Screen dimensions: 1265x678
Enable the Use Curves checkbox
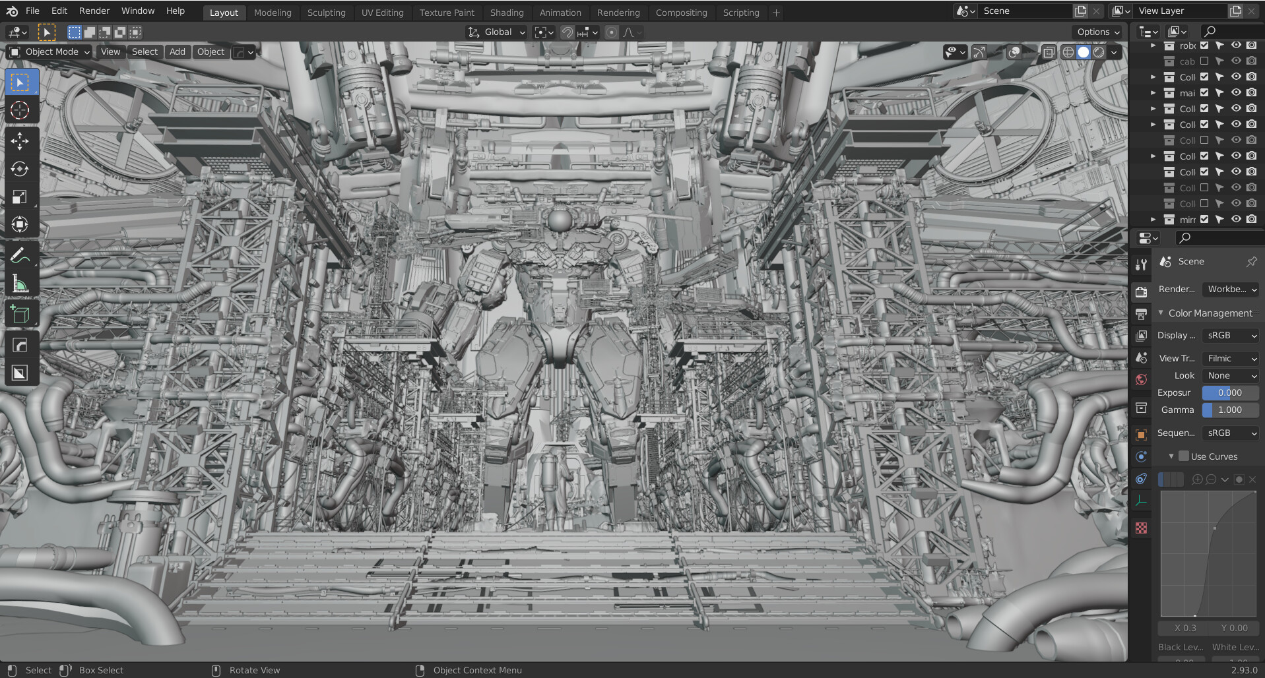coord(1184,456)
